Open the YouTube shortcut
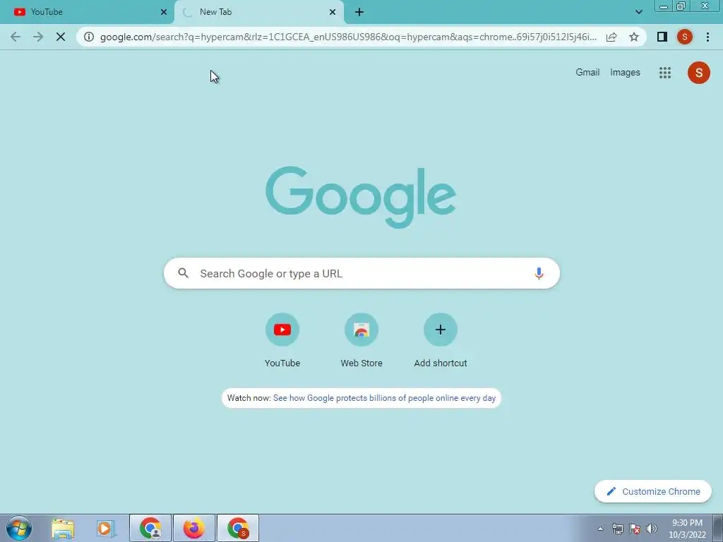 click(282, 340)
